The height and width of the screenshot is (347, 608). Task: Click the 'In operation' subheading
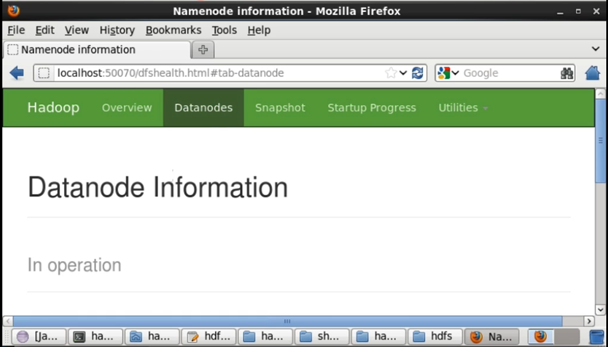coord(74,265)
